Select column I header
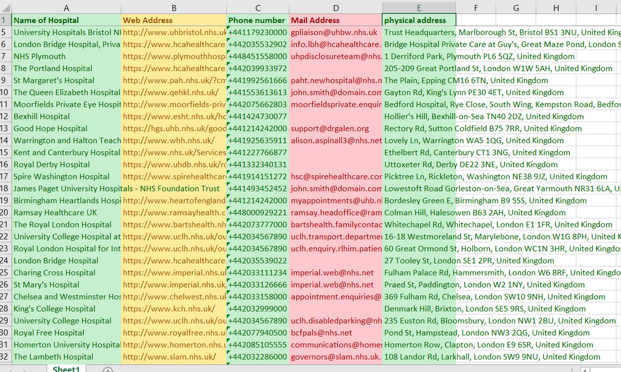The width and height of the screenshot is (621, 372). pyautogui.click(x=596, y=8)
